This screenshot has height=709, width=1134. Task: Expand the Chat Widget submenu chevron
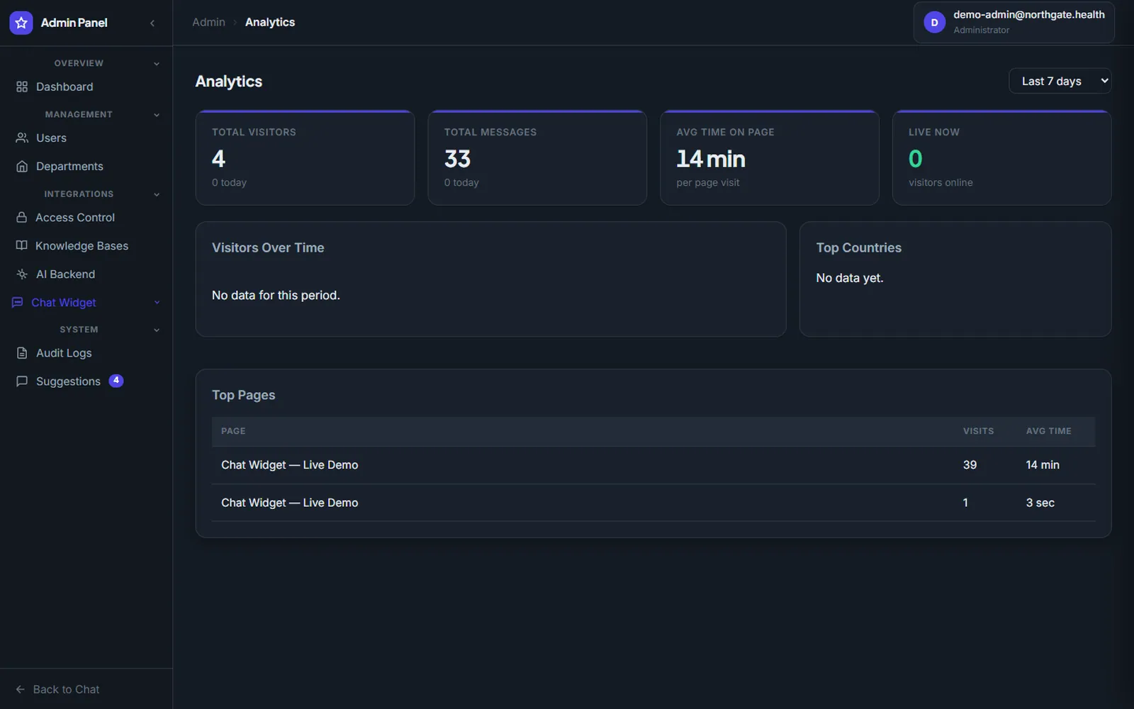click(157, 303)
